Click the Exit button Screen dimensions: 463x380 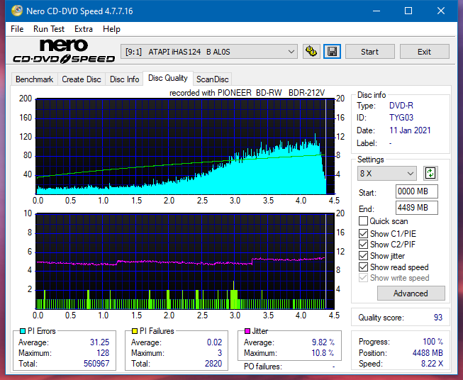pyautogui.click(x=424, y=52)
